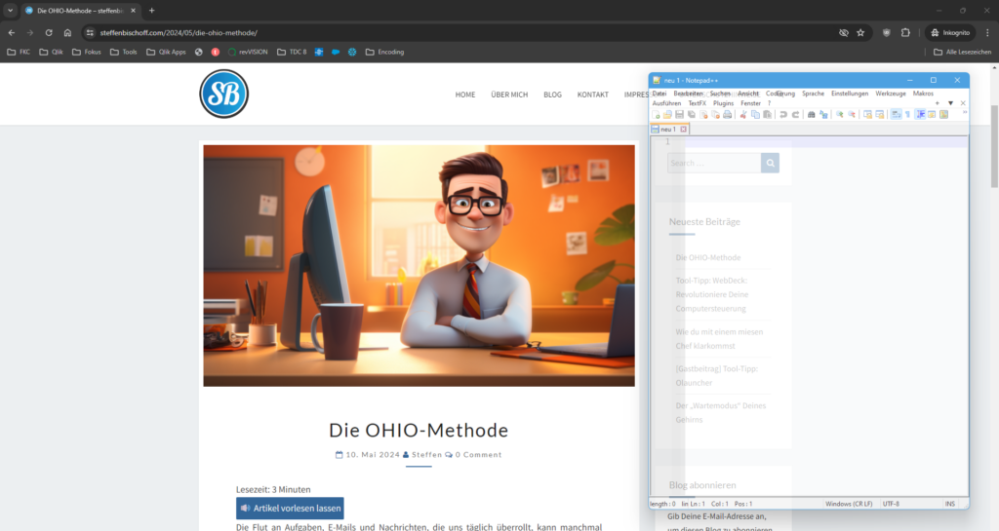Paste clipboard via Notepad++ toolbar

[x=767, y=114]
